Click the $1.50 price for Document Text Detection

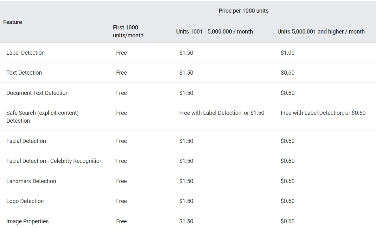click(x=186, y=93)
